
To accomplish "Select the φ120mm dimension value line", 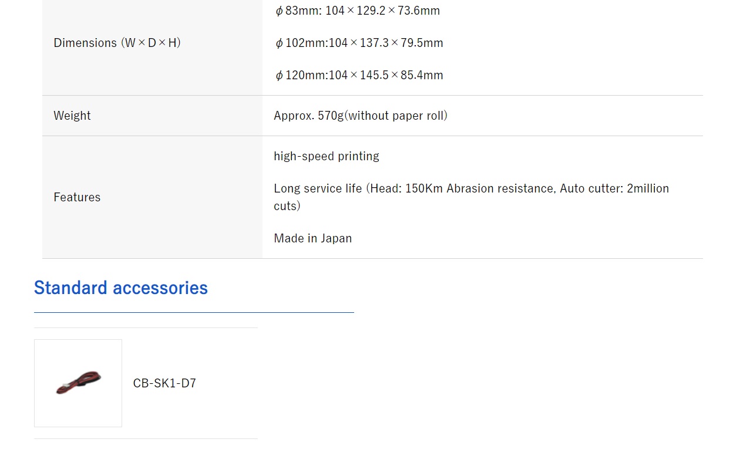I will click(x=359, y=75).
